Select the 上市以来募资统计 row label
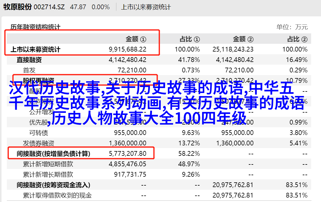The image size is (321, 202). (x=35, y=49)
